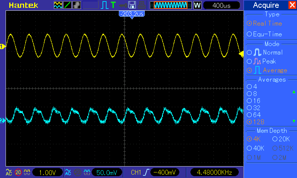Click the Peak mode pulse icon

(x=257, y=61)
